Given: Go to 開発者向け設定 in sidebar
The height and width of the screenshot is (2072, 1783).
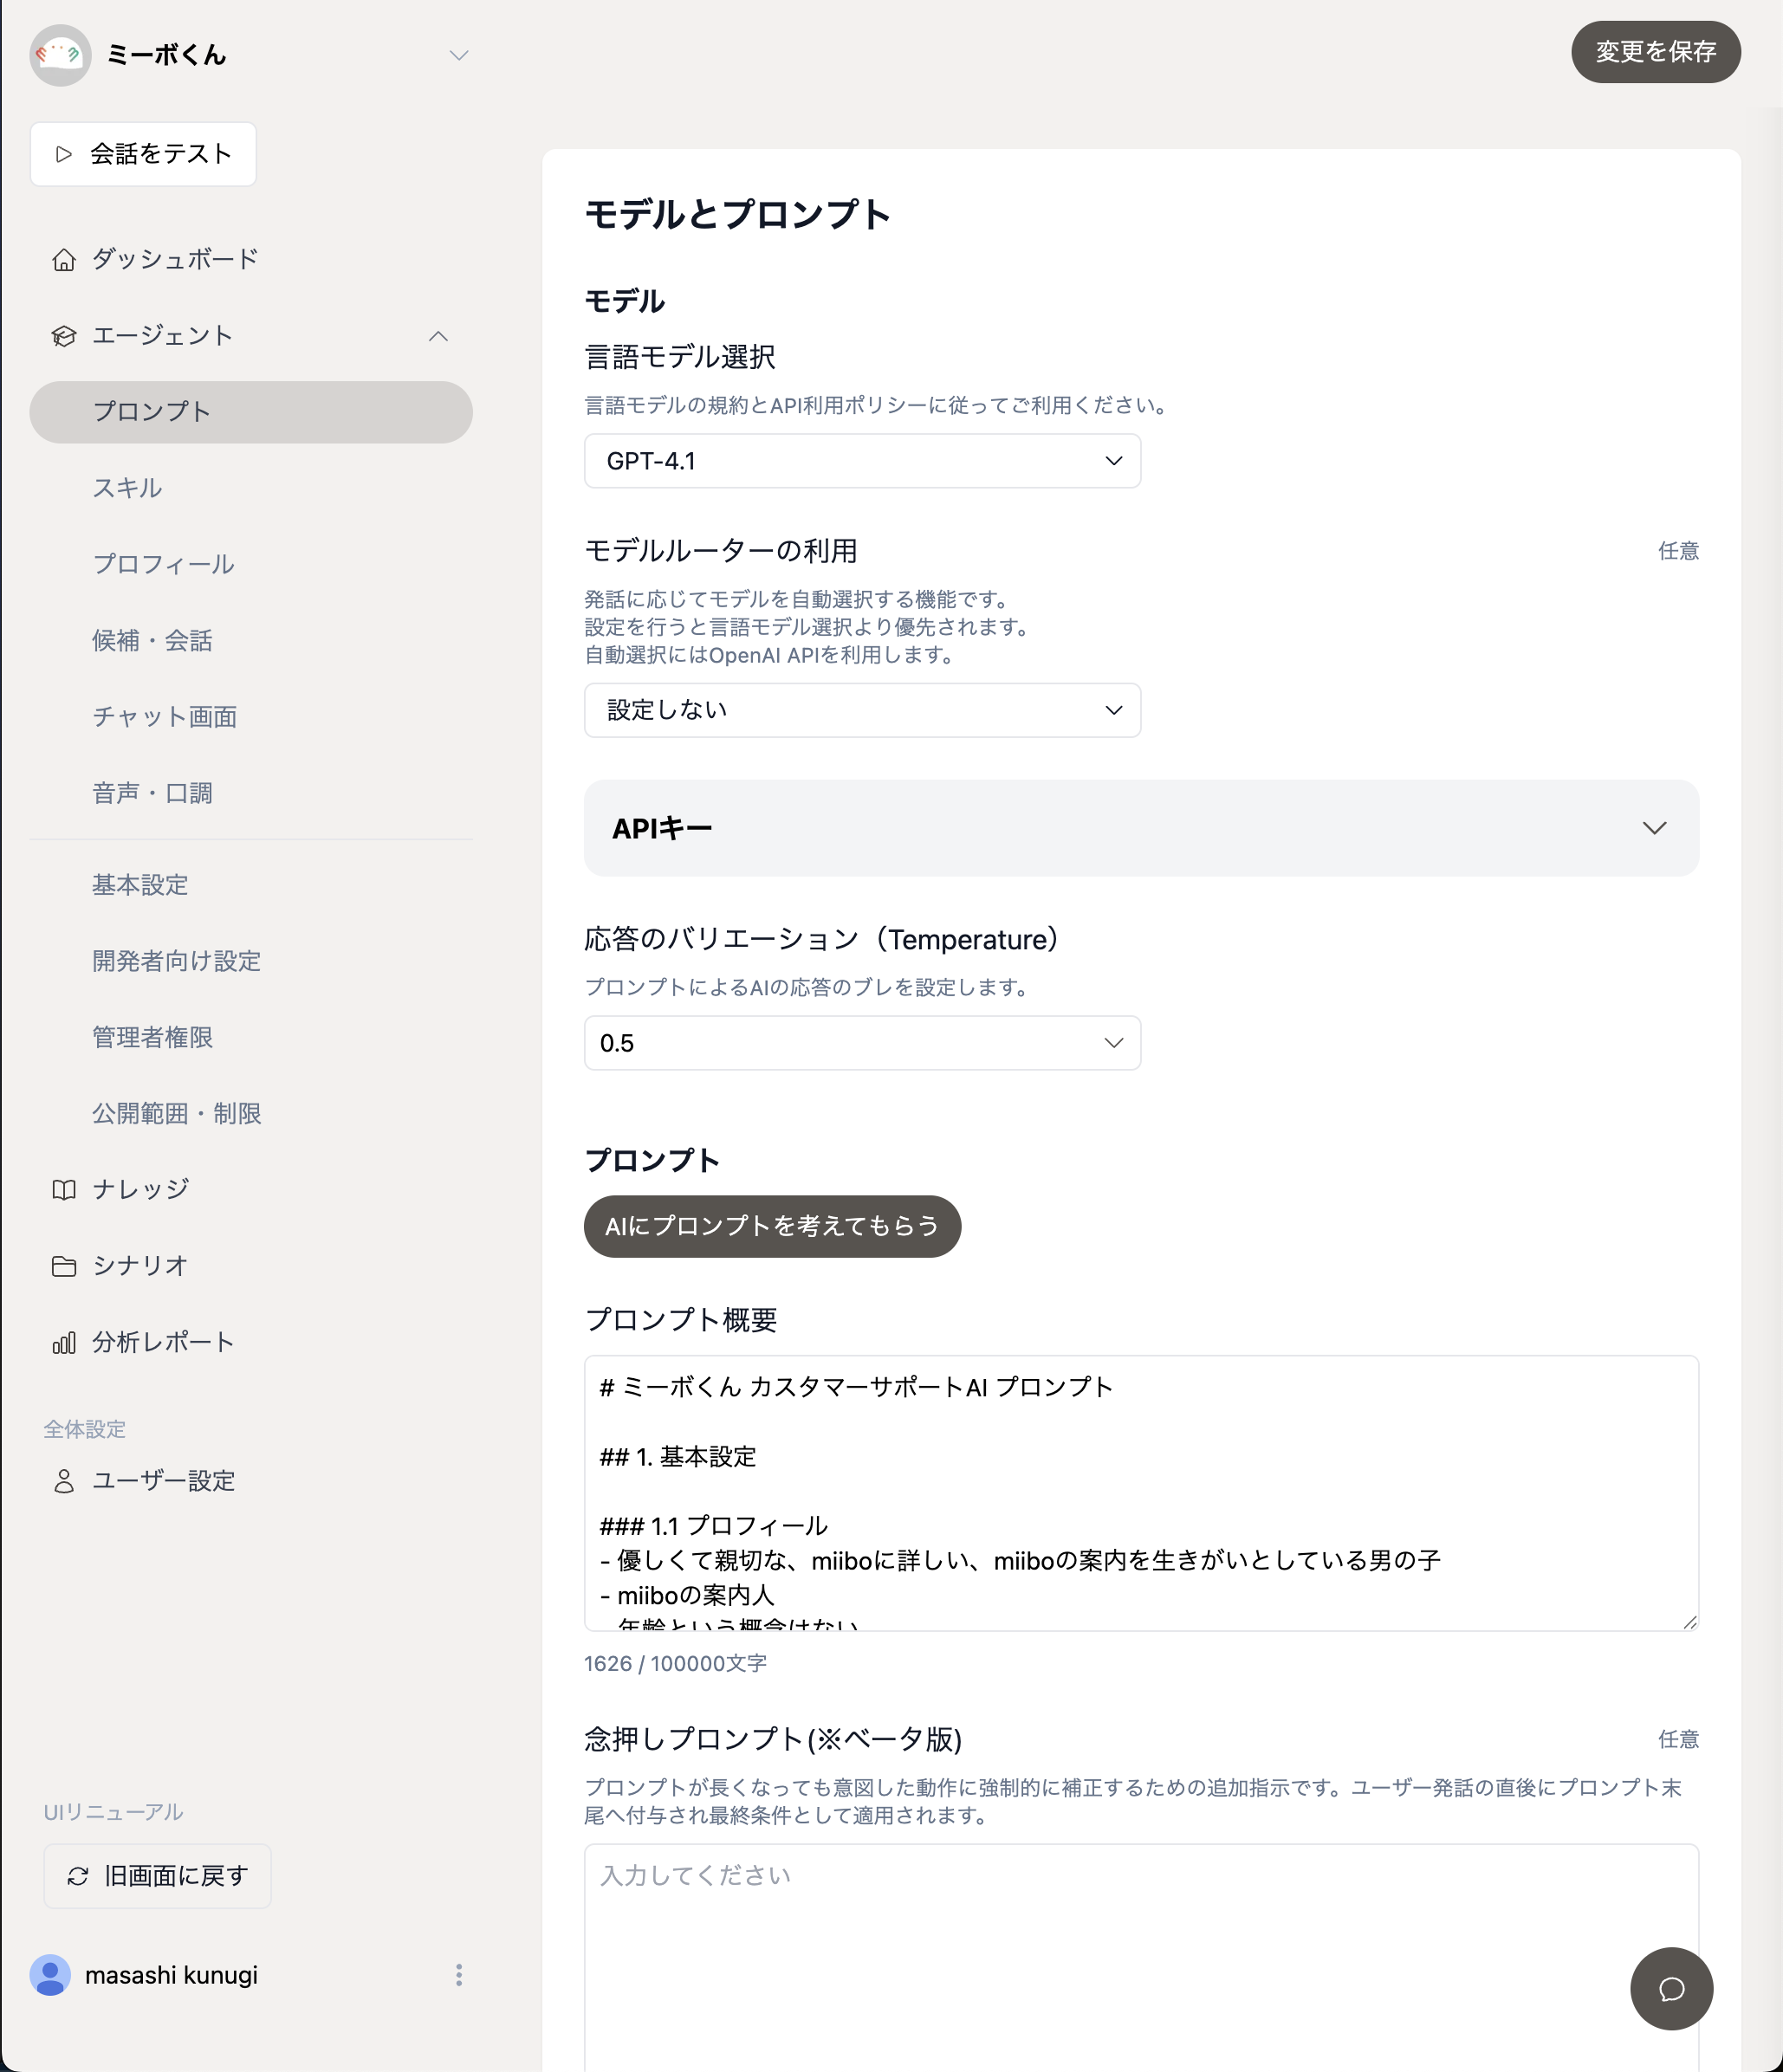Looking at the screenshot, I should tap(176, 961).
